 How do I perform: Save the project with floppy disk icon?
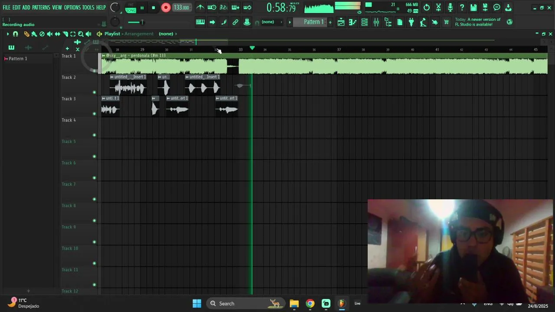473,7
